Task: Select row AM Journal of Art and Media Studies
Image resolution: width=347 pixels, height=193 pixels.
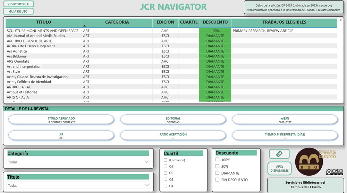Action: coord(171,36)
